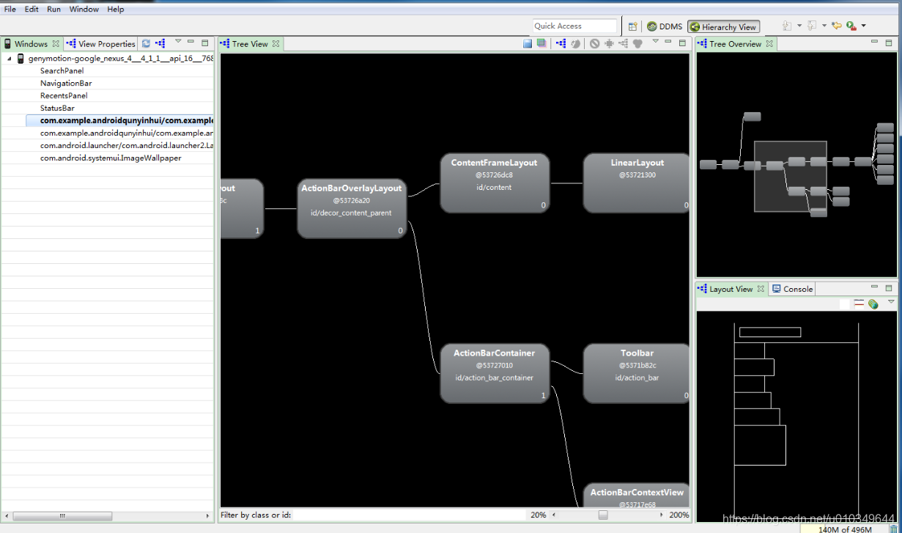Click the red line extras icon in the Layout View
This screenshot has height=533, width=902.
859,304
